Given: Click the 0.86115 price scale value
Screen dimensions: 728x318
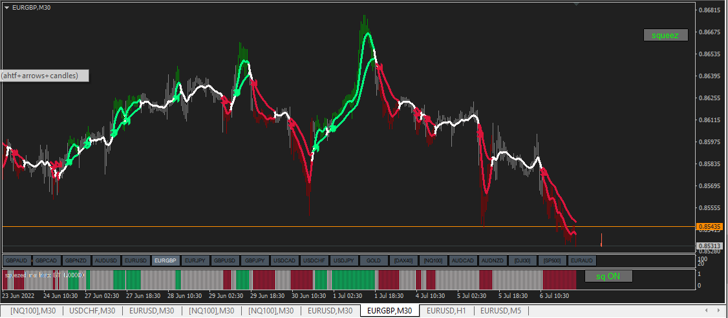Looking at the screenshot, I should [711, 120].
